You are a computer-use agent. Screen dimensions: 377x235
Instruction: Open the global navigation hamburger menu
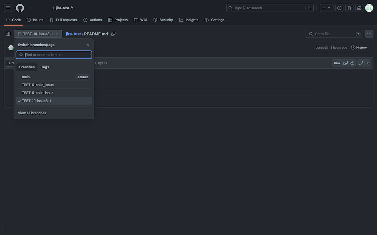click(8, 8)
